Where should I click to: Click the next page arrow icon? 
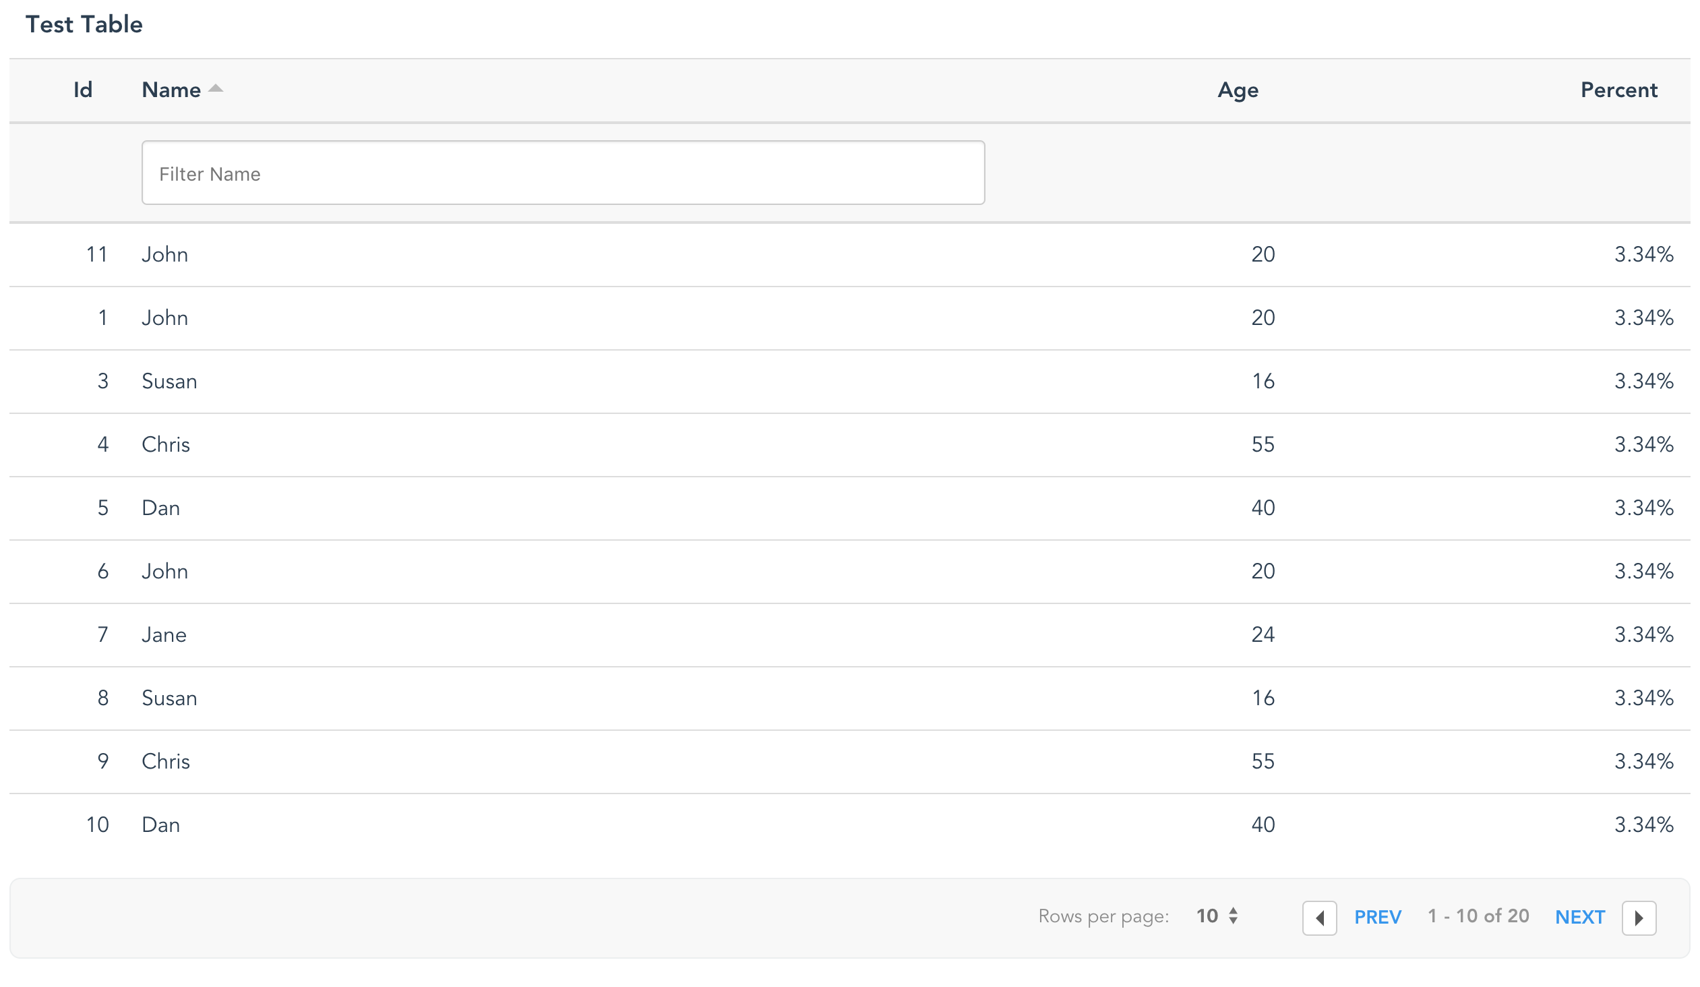1639,918
